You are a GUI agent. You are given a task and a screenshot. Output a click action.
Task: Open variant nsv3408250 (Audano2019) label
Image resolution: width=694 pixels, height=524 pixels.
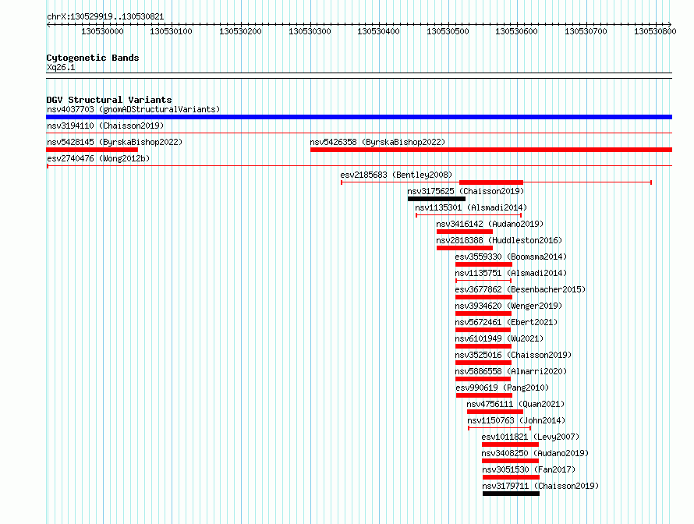[x=535, y=453]
